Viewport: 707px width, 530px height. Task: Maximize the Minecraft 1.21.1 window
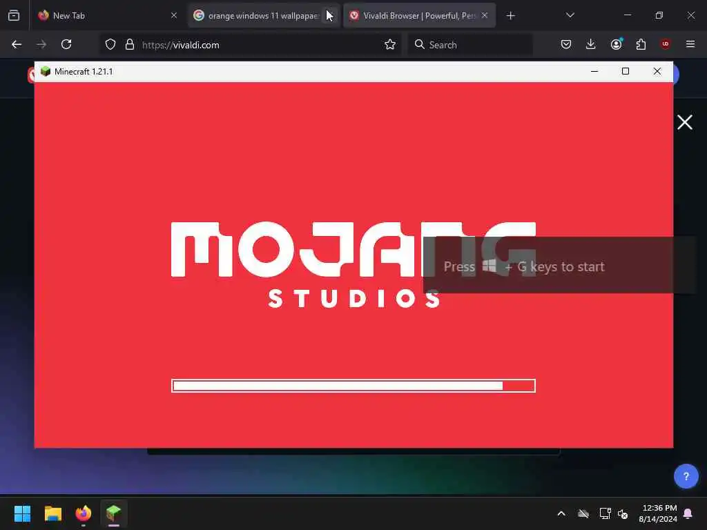(x=626, y=71)
